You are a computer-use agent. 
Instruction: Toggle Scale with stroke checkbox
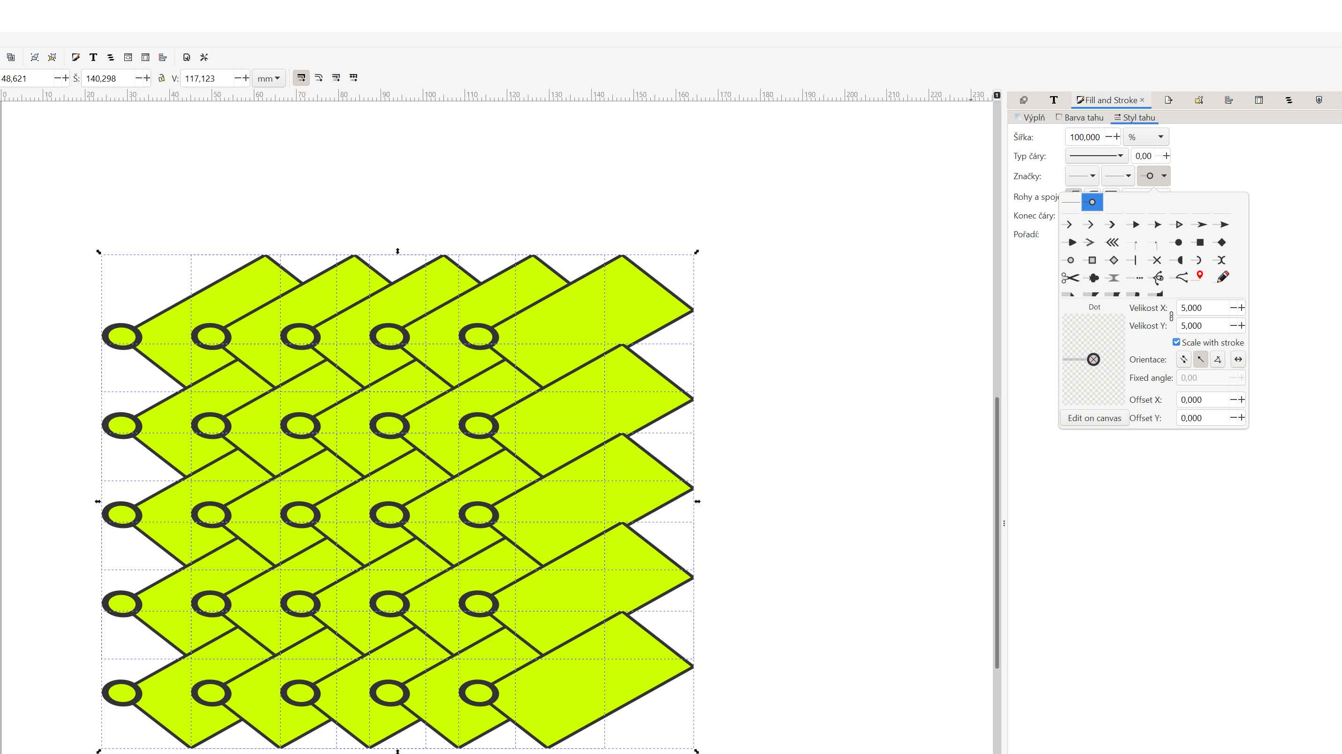click(x=1176, y=342)
